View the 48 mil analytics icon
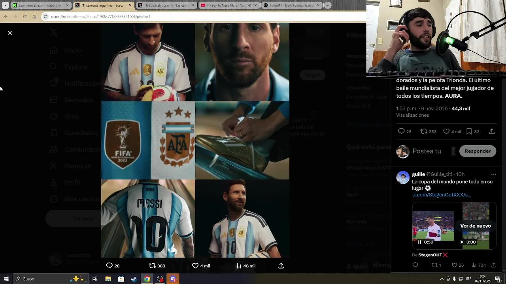Screen dimensions: 506x284 pos(238,266)
